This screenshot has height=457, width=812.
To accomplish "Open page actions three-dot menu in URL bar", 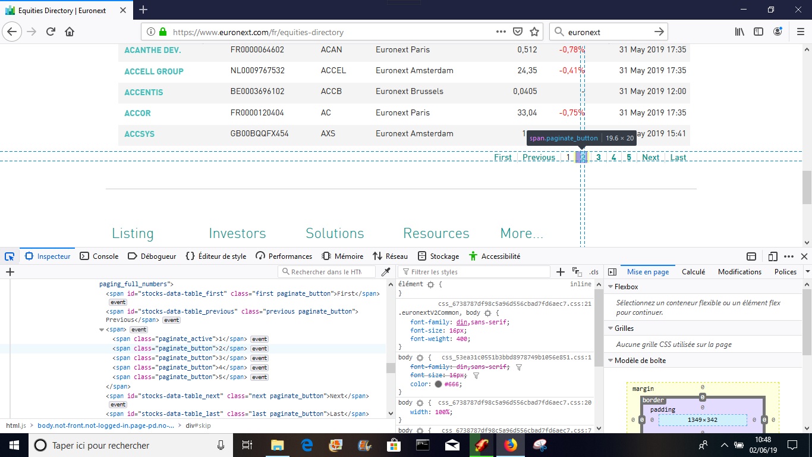I will (x=501, y=32).
